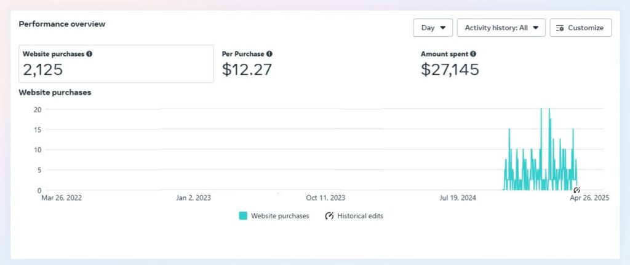Image resolution: width=630 pixels, height=265 pixels.
Task: Expand Activity history: All dropdown
Action: coord(501,28)
